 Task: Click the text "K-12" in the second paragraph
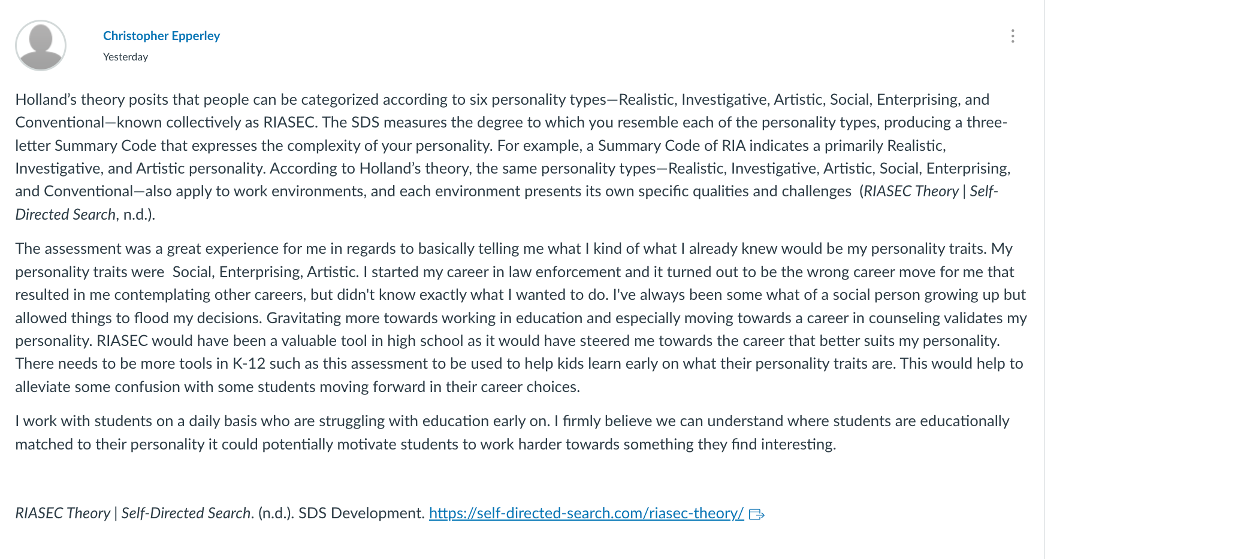(249, 364)
